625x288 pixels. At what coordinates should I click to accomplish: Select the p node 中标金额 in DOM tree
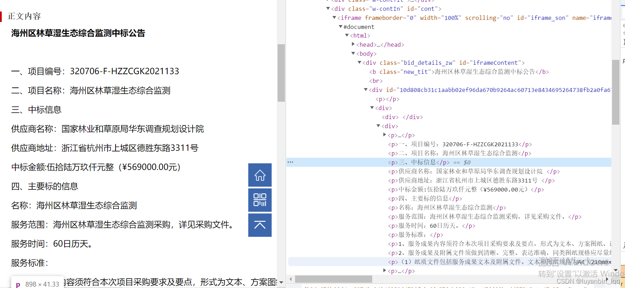466,189
